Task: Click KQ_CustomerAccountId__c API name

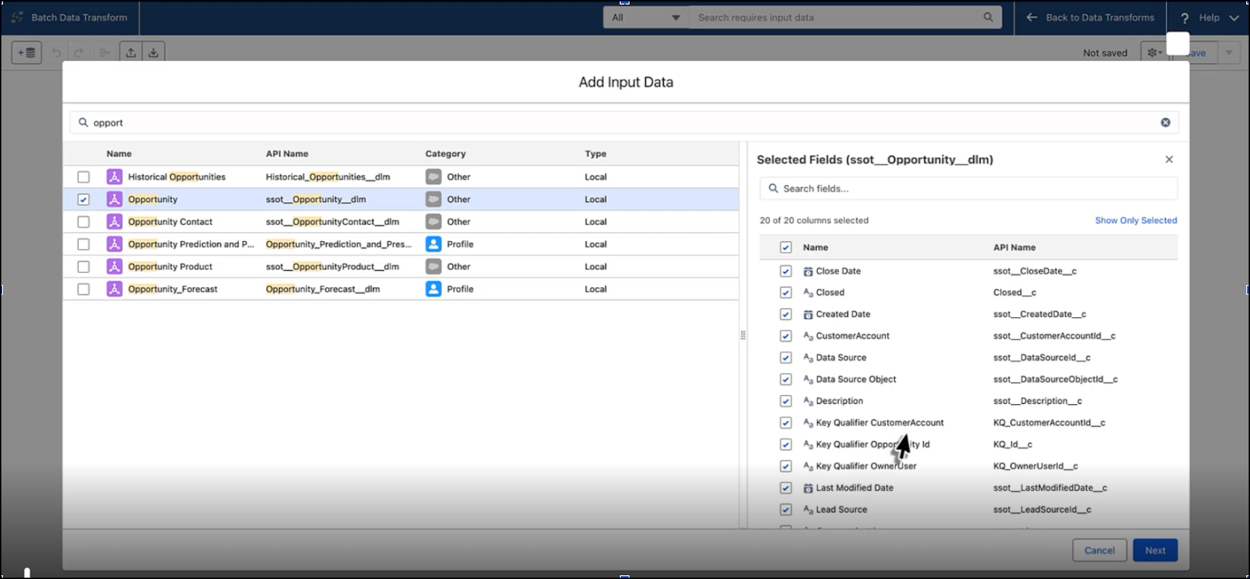Action: 1049,422
